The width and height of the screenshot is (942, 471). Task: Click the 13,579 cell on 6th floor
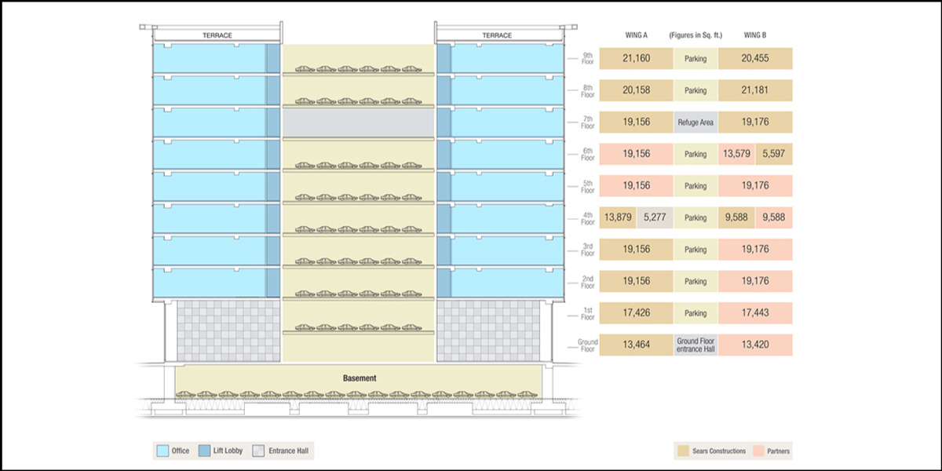click(736, 154)
